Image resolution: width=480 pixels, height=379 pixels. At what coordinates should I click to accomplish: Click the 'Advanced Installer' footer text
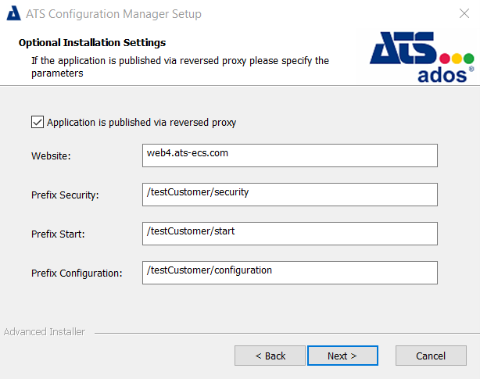45,332
